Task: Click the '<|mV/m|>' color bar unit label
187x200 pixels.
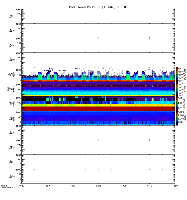Action: point(184,104)
